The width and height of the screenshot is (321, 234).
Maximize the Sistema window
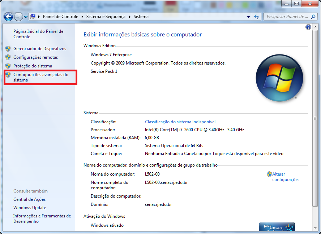296,4
